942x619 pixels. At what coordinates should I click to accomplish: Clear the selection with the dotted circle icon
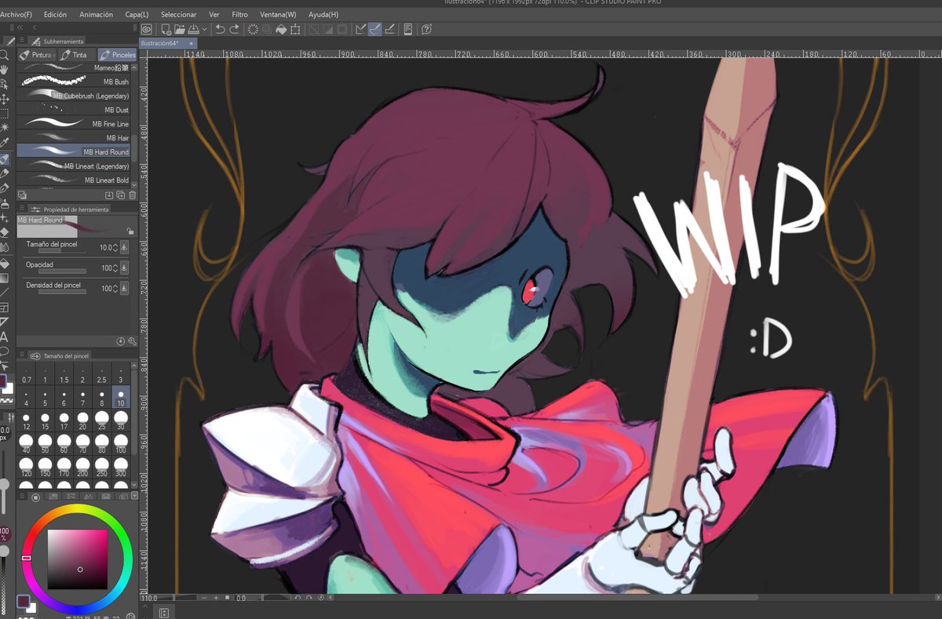coord(254,29)
